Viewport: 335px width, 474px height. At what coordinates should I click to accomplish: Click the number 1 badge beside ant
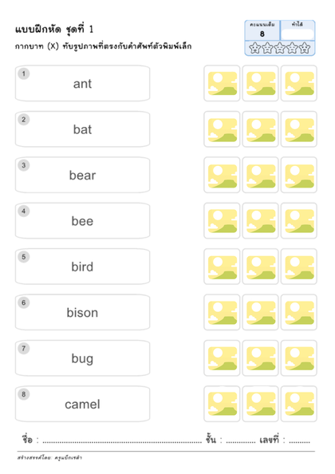[x=24, y=73]
